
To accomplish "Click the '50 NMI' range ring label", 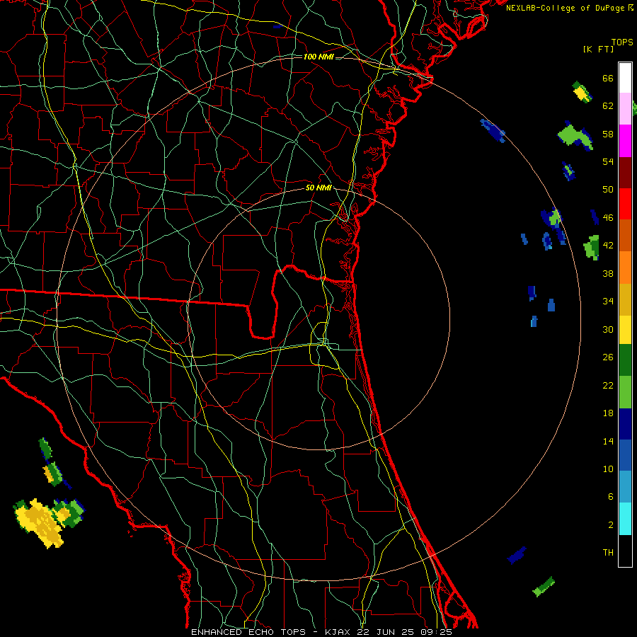I will pyautogui.click(x=318, y=188).
